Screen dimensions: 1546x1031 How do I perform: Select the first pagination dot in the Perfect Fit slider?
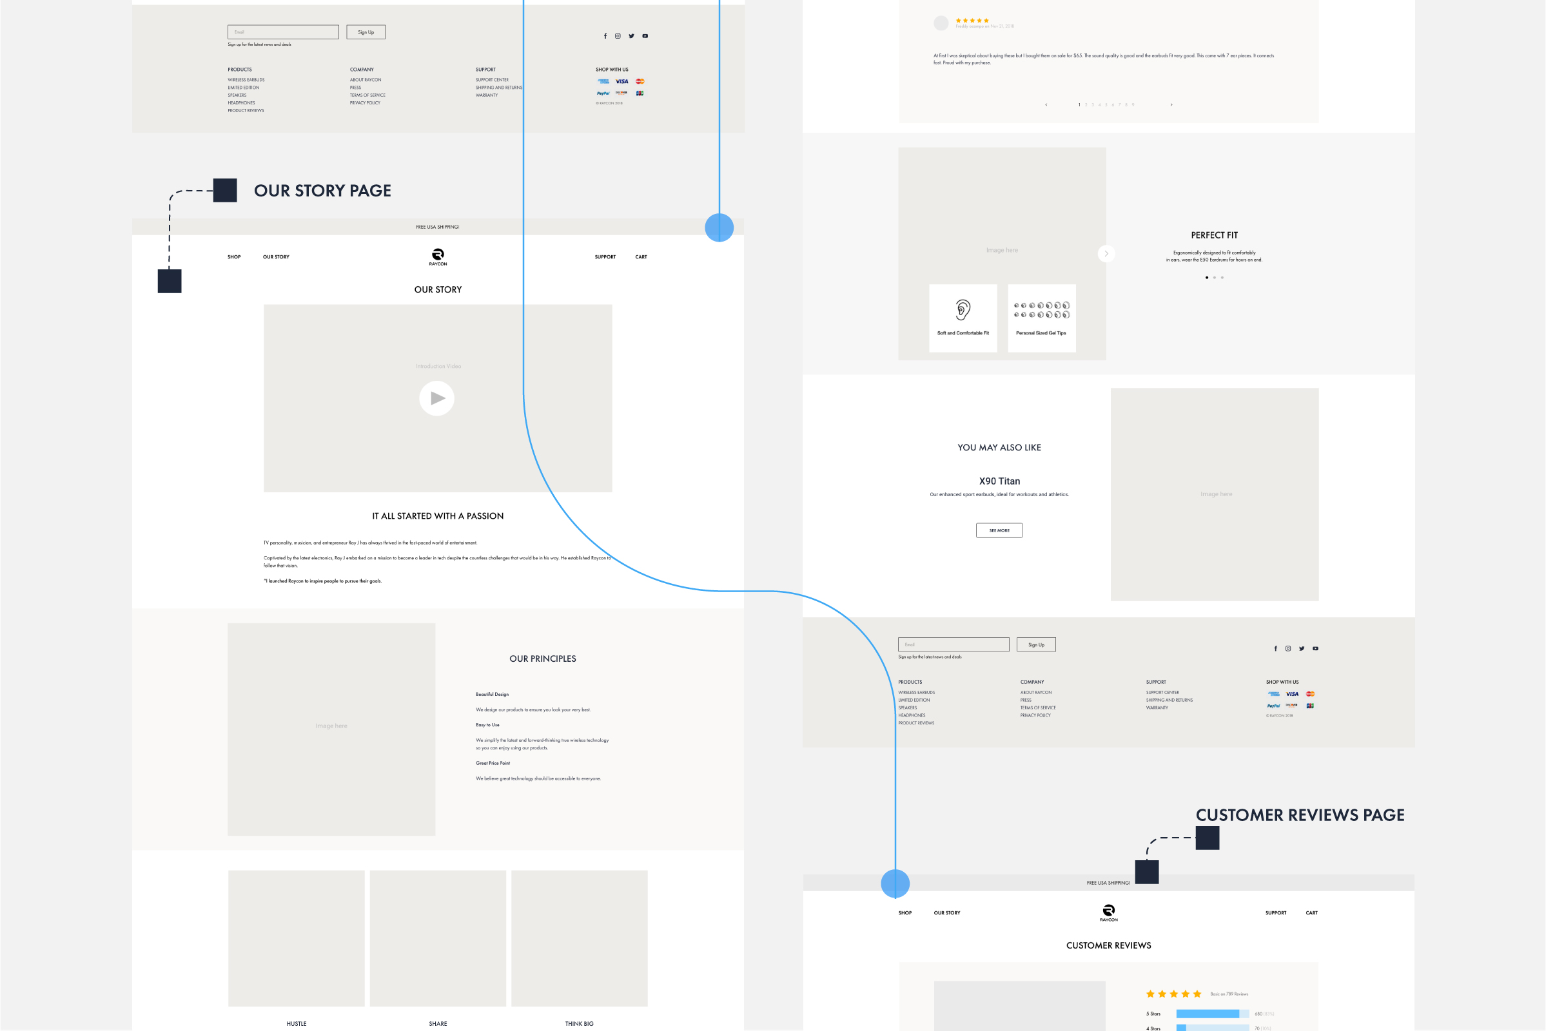pos(1206,278)
